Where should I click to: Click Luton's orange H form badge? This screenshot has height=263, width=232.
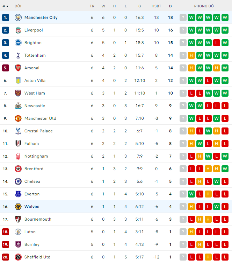coord(191,232)
